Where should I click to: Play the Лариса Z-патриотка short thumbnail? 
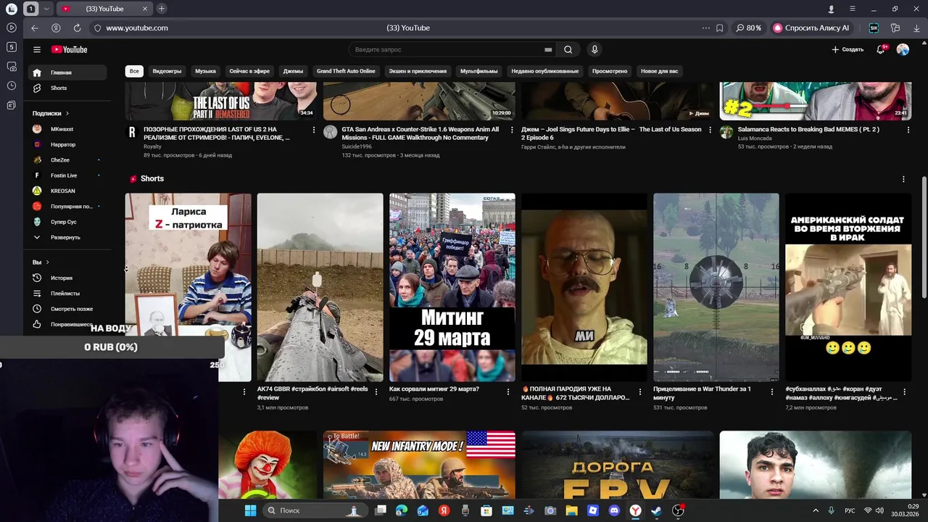point(188,286)
